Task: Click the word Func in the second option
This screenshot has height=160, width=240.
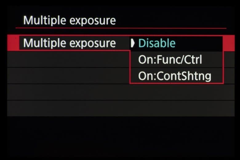Action: click(x=166, y=60)
